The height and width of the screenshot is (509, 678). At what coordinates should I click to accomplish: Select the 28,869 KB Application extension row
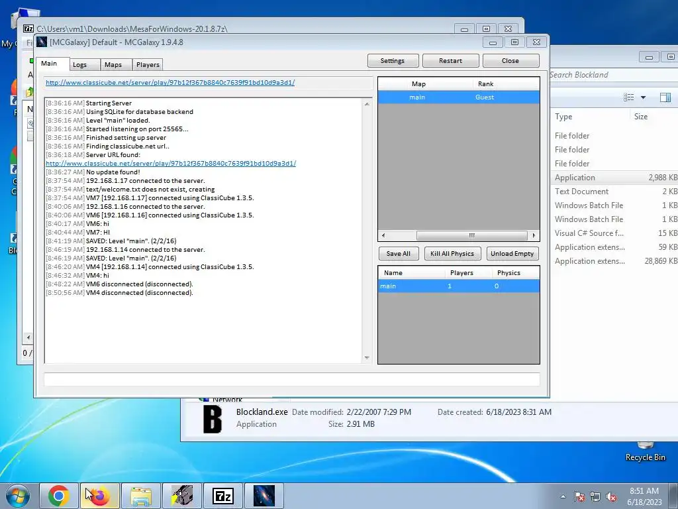coord(614,261)
